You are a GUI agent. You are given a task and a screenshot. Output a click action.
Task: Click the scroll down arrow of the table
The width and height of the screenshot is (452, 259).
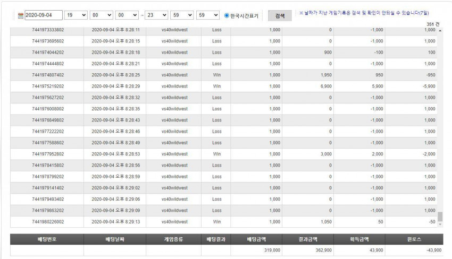pyautogui.click(x=440, y=224)
